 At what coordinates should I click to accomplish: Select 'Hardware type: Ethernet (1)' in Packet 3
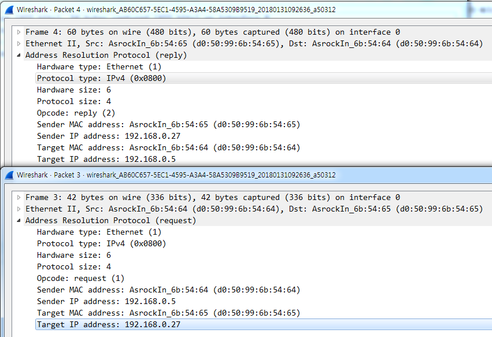[x=264, y=232]
